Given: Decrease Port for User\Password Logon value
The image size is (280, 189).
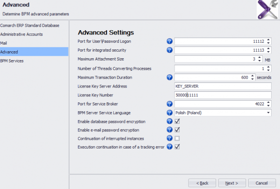Looking at the screenshot, I should click(x=268, y=43).
